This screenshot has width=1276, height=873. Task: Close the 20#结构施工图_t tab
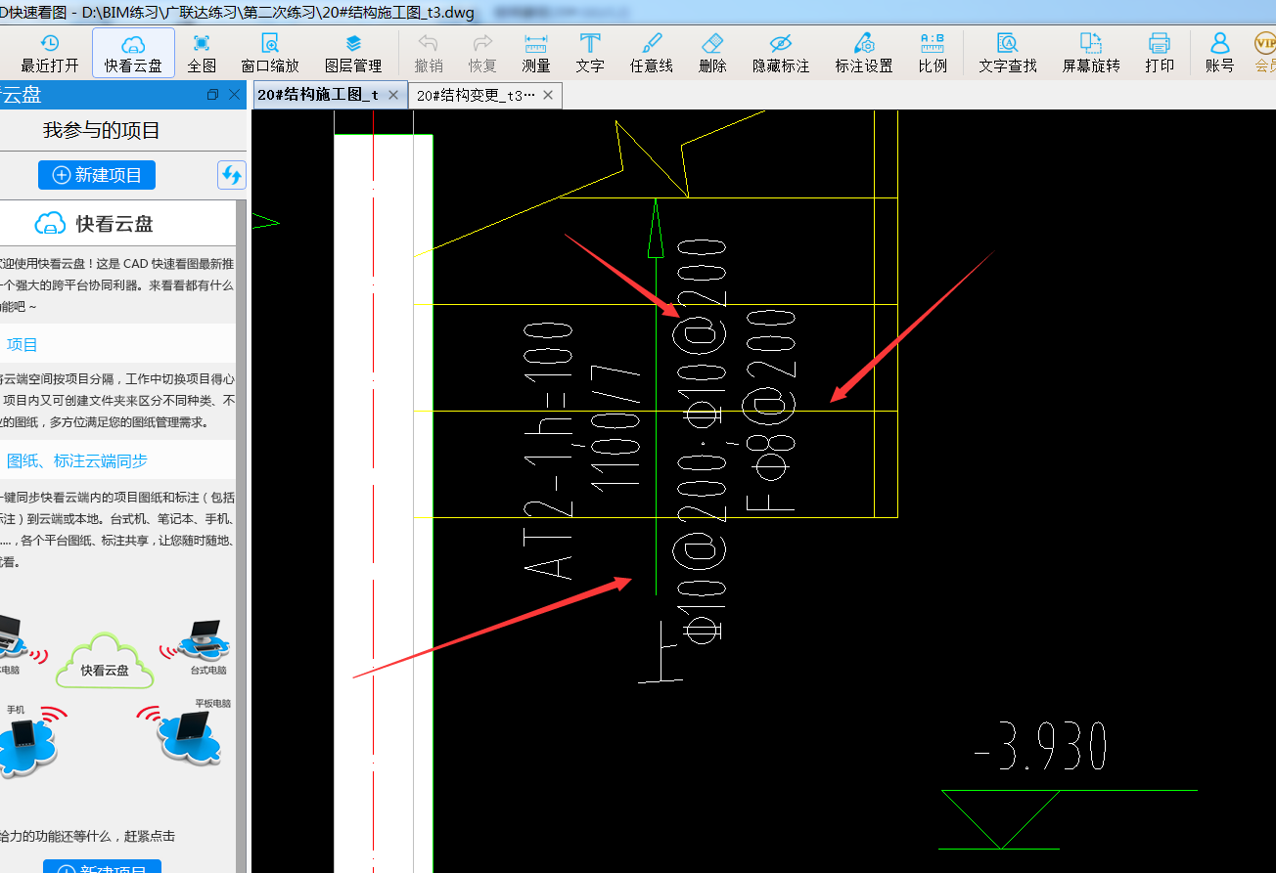point(393,95)
